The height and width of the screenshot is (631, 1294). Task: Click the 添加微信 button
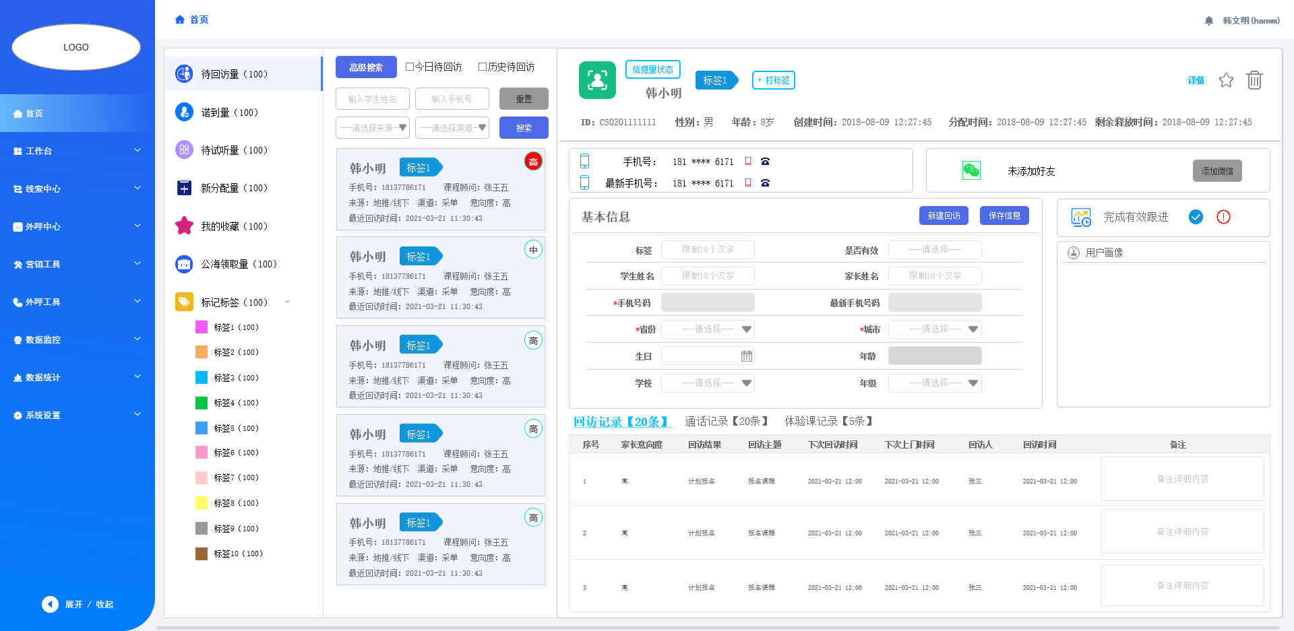coord(1217,171)
